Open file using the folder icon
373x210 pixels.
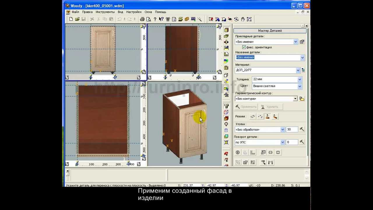coord(77,19)
